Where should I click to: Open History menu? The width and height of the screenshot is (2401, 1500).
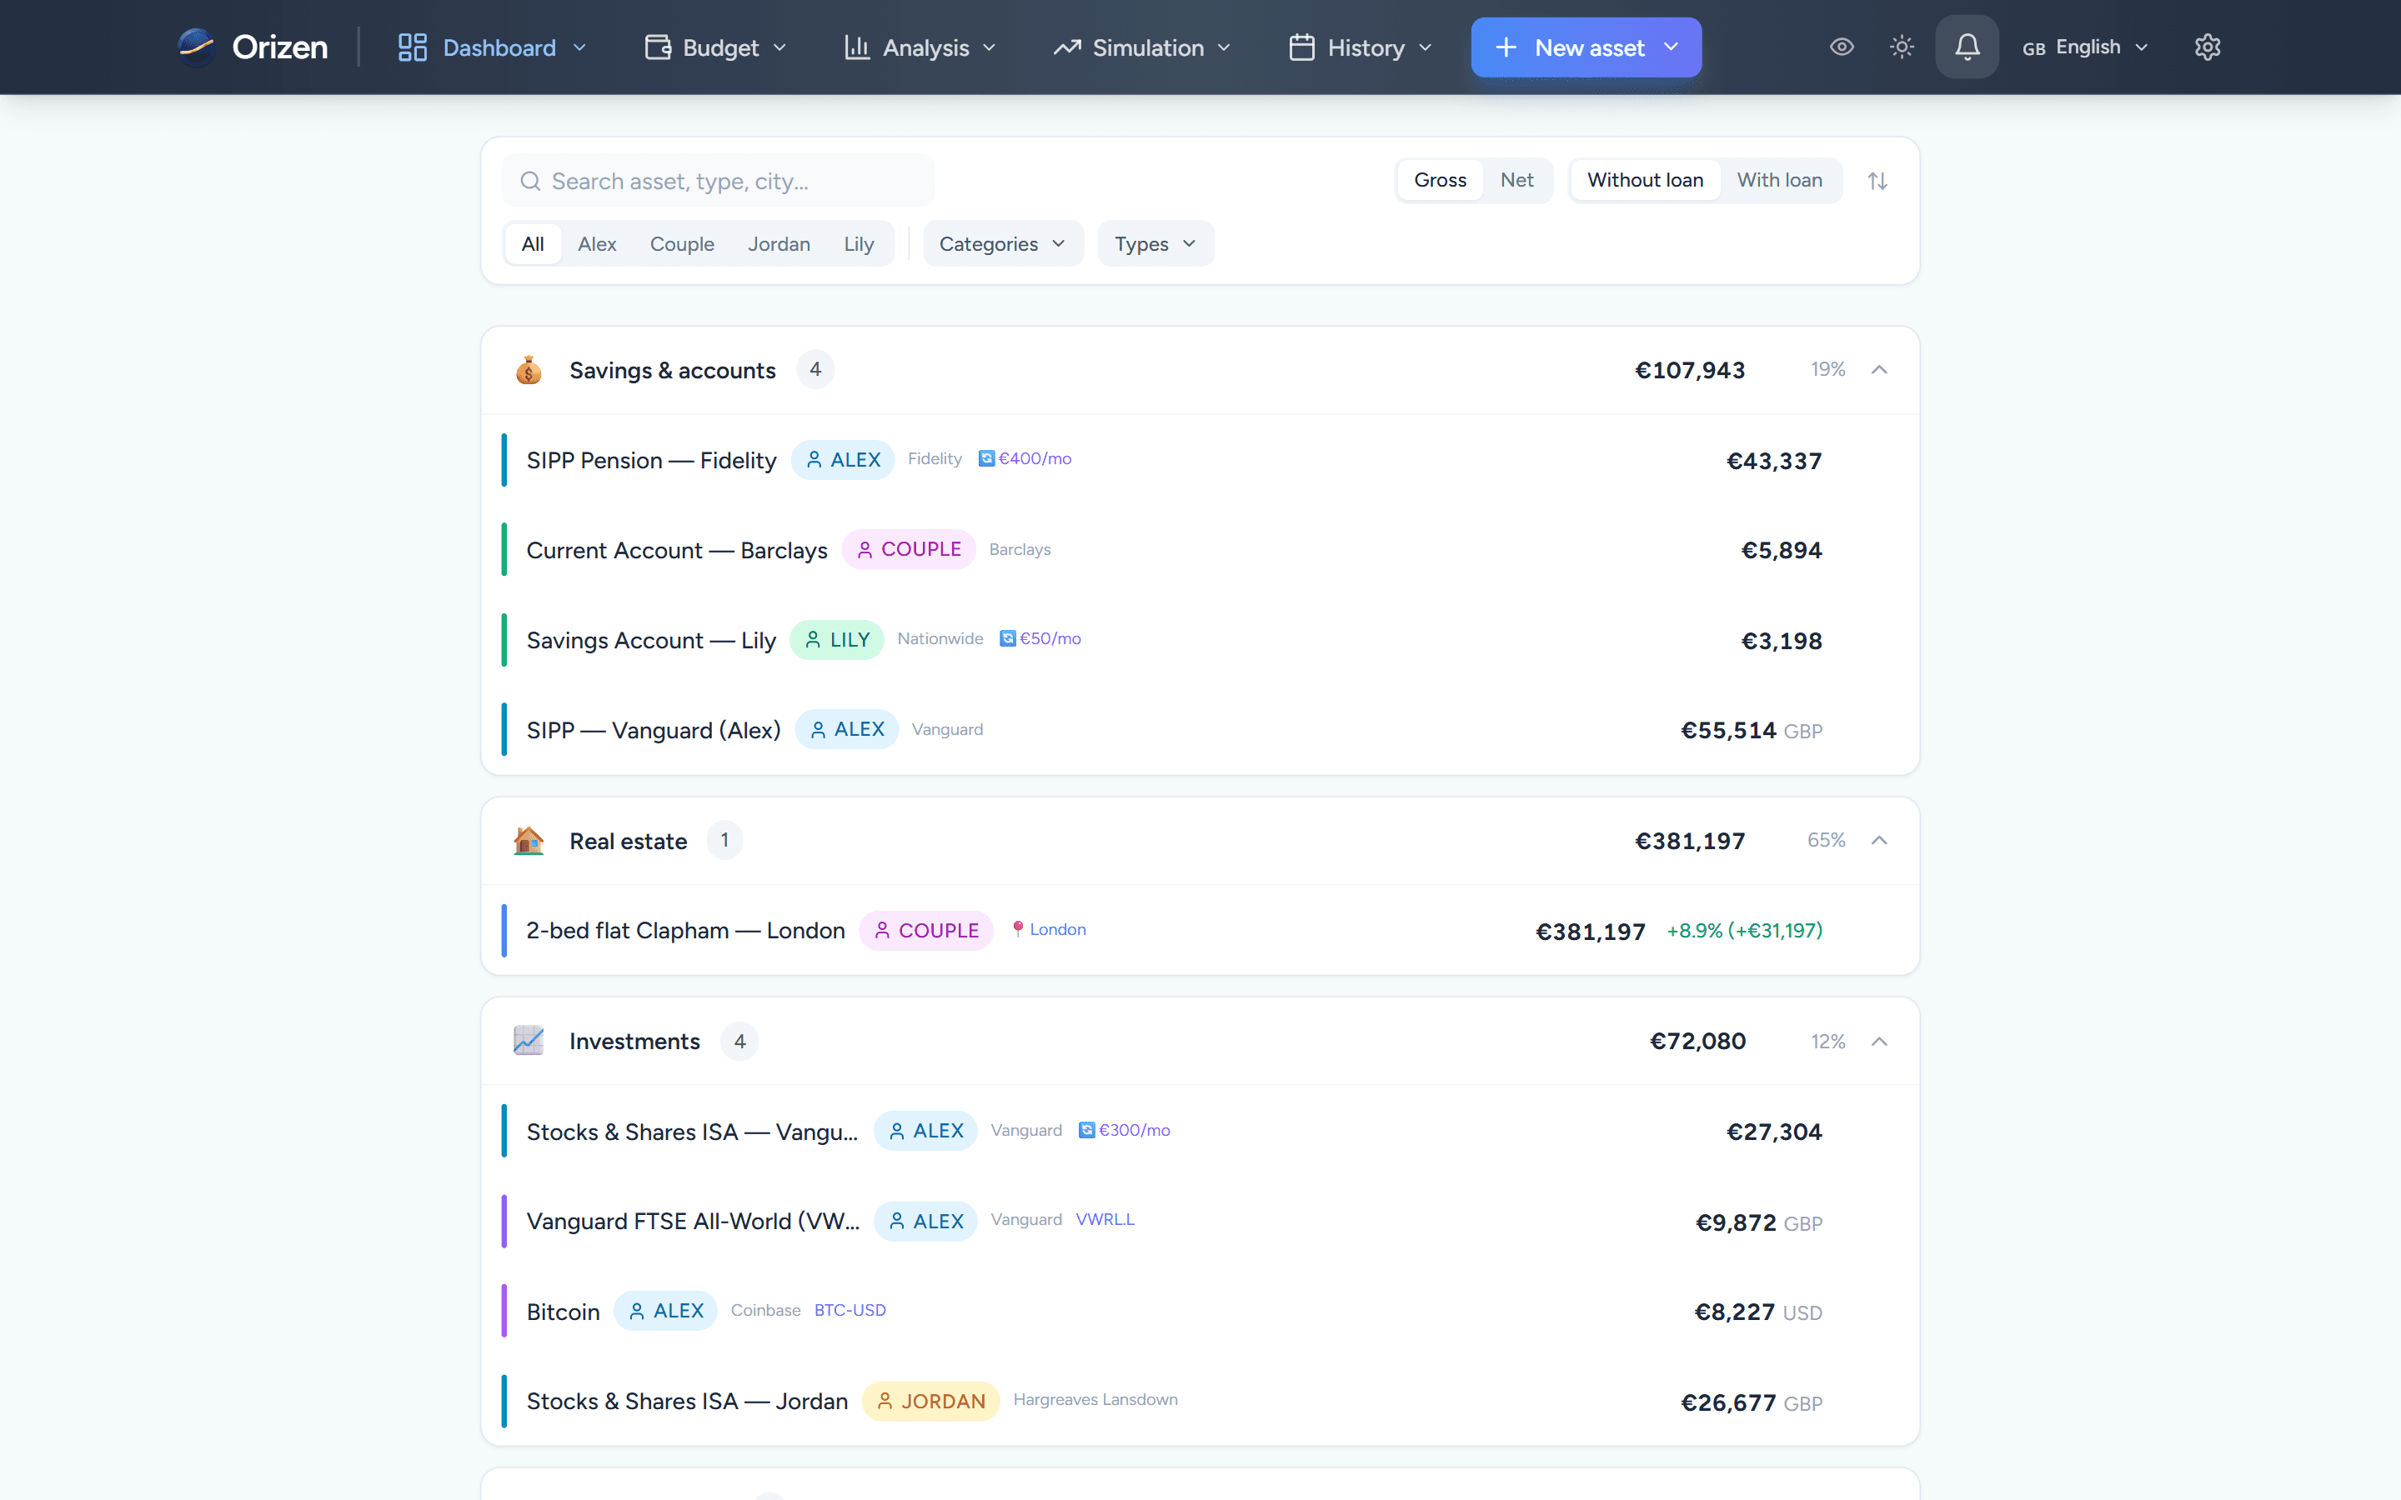tap(1361, 47)
